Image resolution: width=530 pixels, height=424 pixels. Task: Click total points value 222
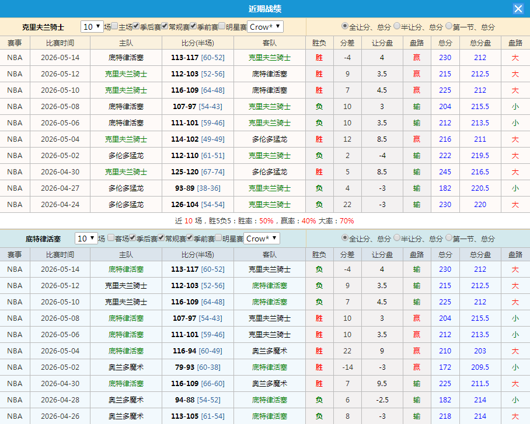coord(445,156)
